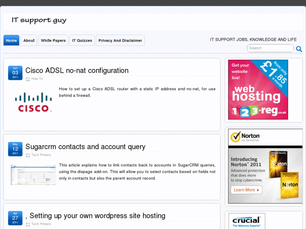Click the Jun 03 2011 date badge

(15, 73)
